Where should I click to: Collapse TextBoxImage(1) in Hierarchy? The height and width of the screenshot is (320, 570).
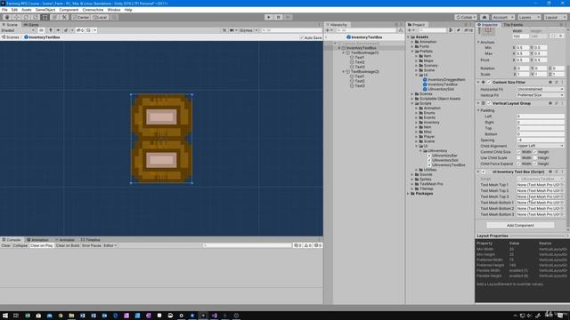pos(343,52)
